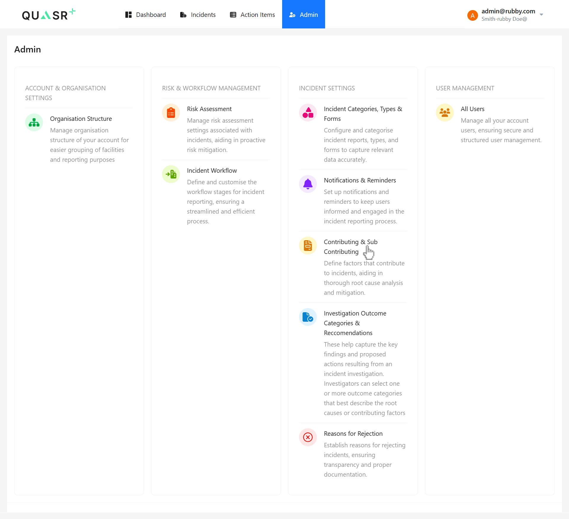Click the Action Items list icon
The width and height of the screenshot is (569, 519).
[x=233, y=14]
